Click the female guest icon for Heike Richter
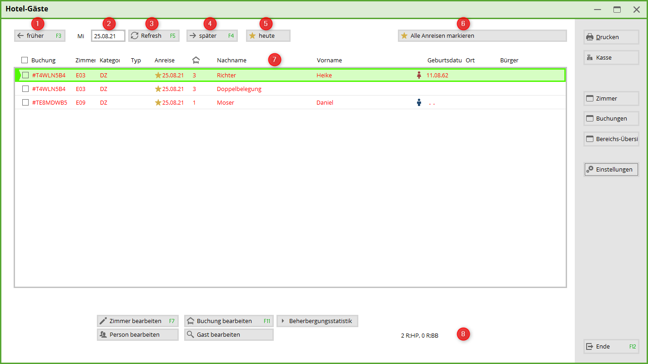This screenshot has height=364, width=648. coord(419,76)
